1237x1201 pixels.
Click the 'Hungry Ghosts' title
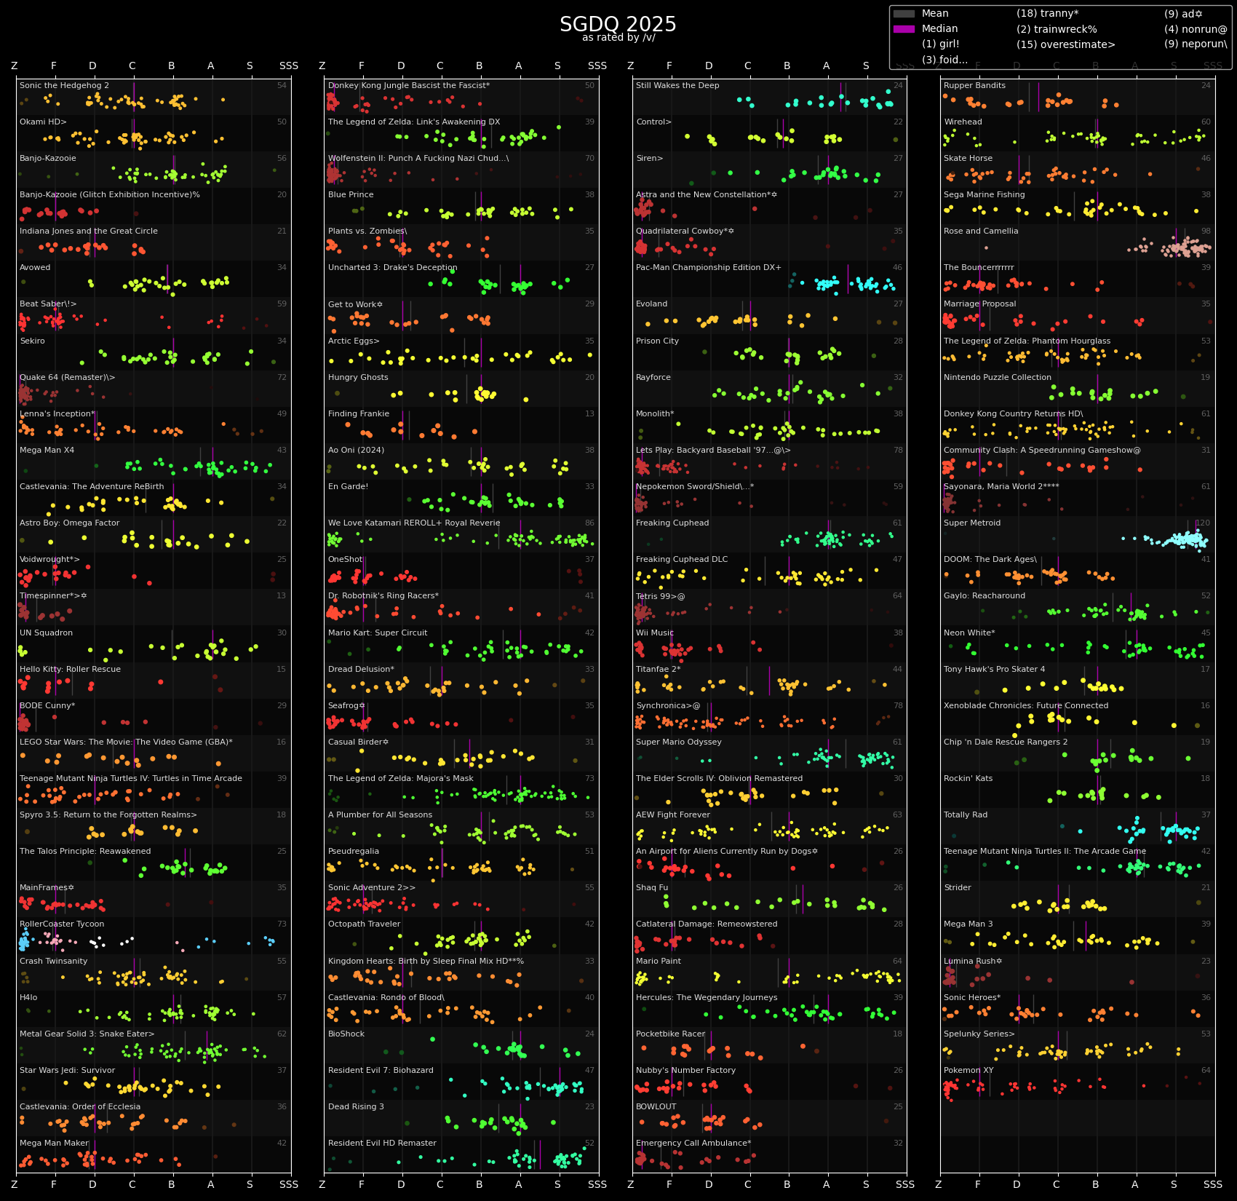[358, 378]
